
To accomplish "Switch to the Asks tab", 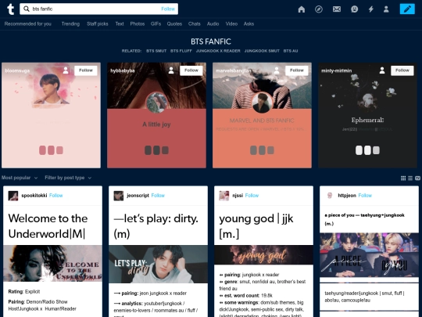I will (249, 23).
